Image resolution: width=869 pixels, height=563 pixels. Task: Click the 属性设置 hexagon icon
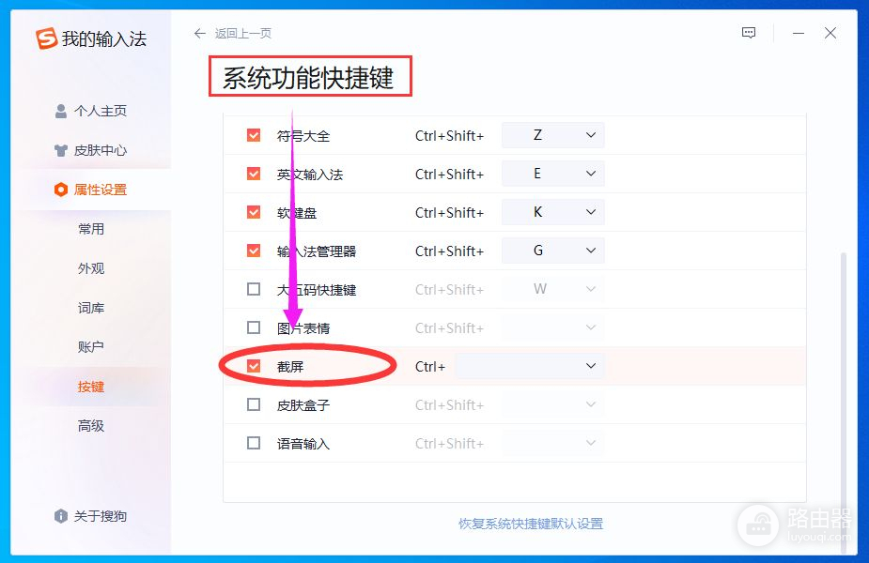[x=61, y=190]
